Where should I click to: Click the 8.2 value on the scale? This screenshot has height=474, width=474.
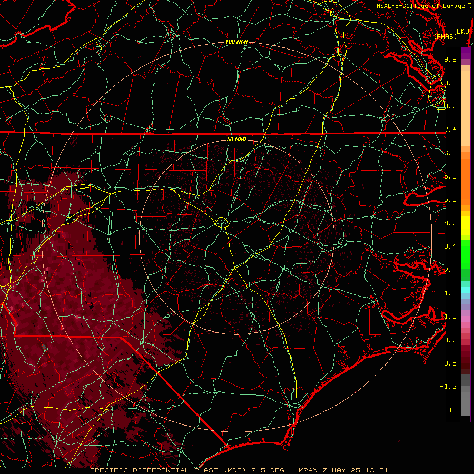click(x=450, y=106)
